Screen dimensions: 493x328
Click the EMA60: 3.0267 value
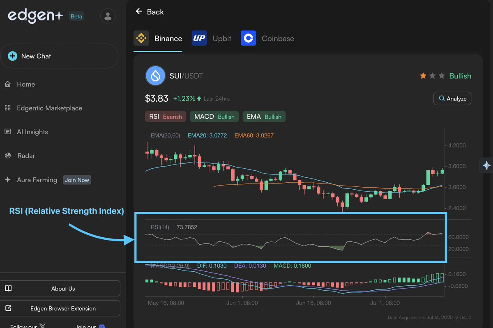tap(254, 135)
